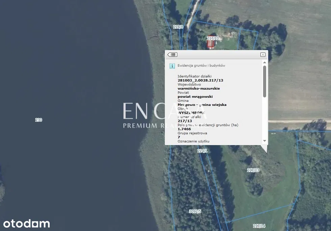This screenshot has width=331, height=231.
Task: Click the otodom logo
Action: tap(27, 224)
